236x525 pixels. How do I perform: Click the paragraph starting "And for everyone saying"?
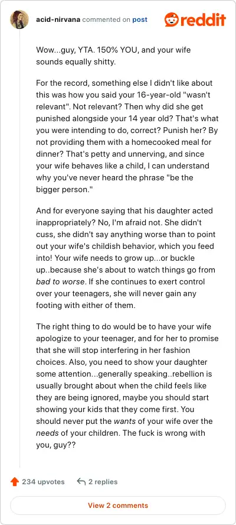click(126, 258)
